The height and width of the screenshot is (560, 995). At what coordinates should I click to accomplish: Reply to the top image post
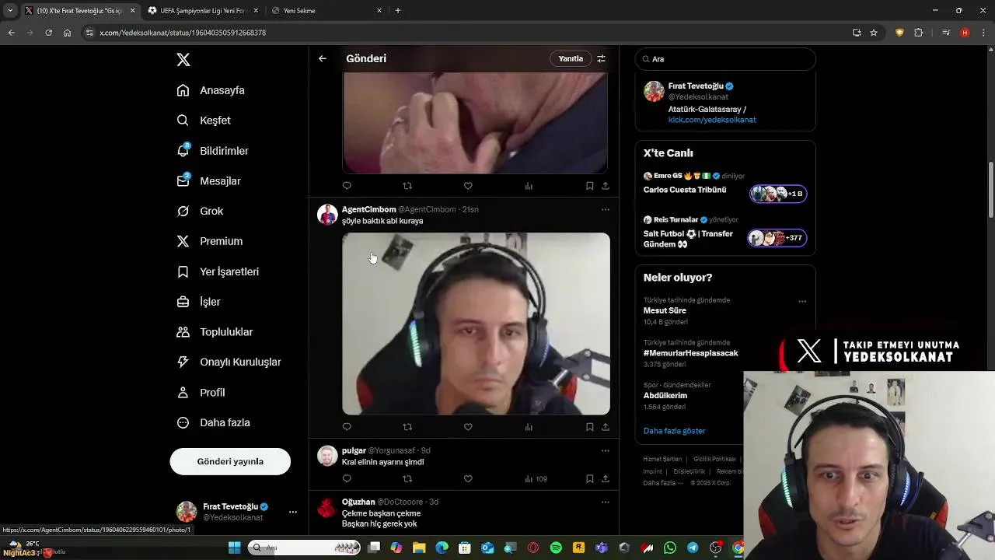click(347, 186)
